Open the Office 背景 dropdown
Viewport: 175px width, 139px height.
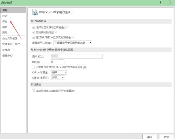pyautogui.click(x=59, y=72)
